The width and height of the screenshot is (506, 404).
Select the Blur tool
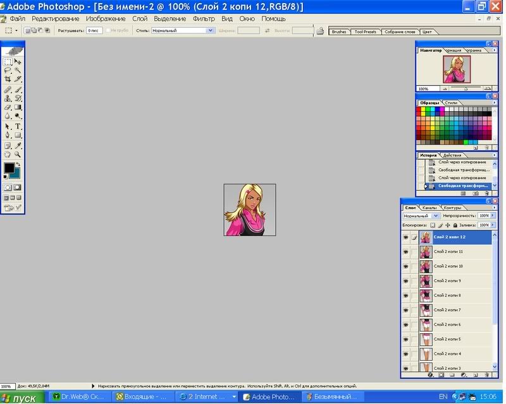pos(8,116)
